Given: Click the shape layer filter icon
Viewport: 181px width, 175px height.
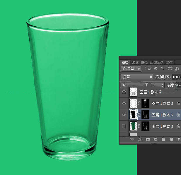Looking at the screenshot, I should [x=170, y=69].
